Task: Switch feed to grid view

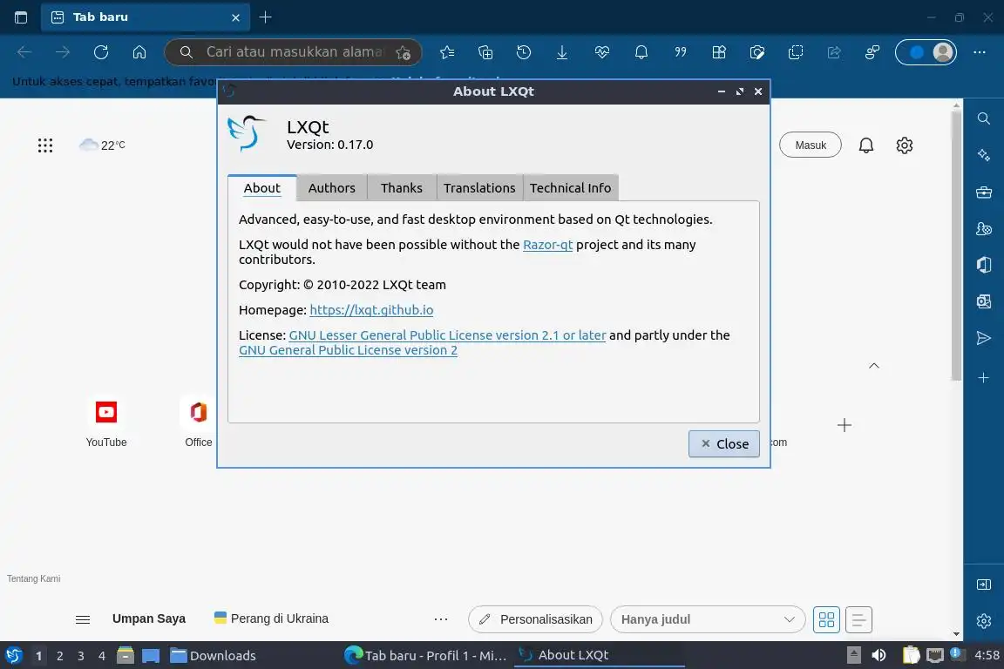Action: [826, 619]
